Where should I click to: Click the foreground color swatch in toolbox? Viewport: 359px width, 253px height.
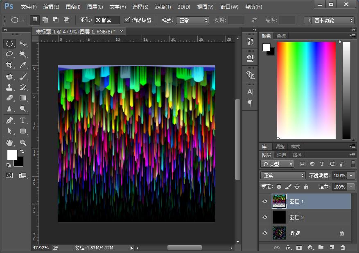coord(12,155)
